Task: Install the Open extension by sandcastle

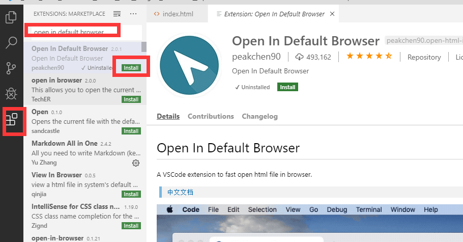Action: tap(131, 131)
